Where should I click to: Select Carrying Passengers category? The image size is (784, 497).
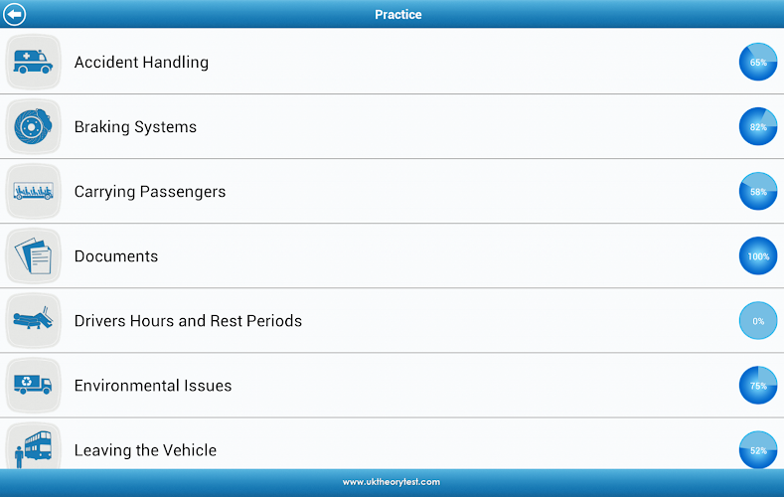coord(150,192)
